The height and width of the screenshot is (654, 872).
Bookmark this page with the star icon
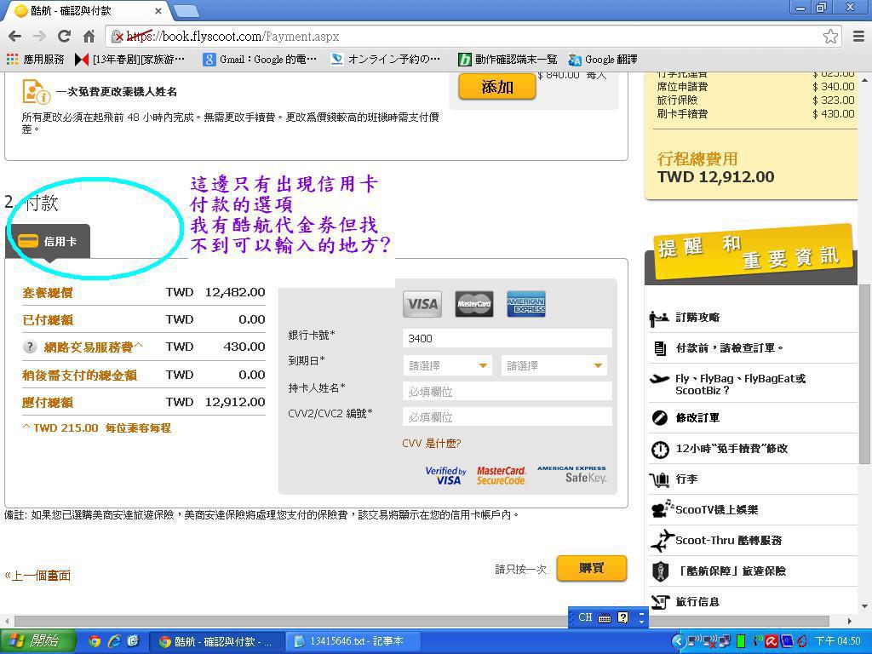point(830,37)
